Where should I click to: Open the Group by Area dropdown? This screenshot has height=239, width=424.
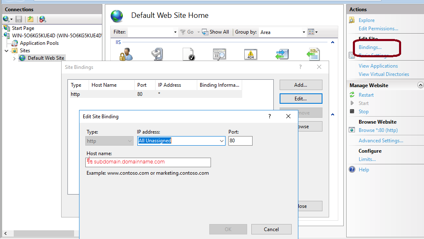coord(304,32)
